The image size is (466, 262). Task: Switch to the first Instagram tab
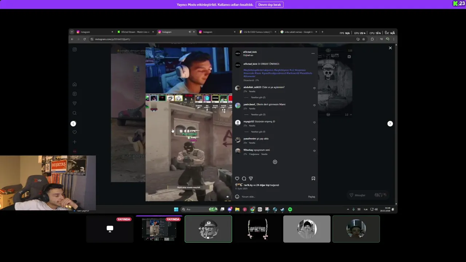[x=95, y=32]
